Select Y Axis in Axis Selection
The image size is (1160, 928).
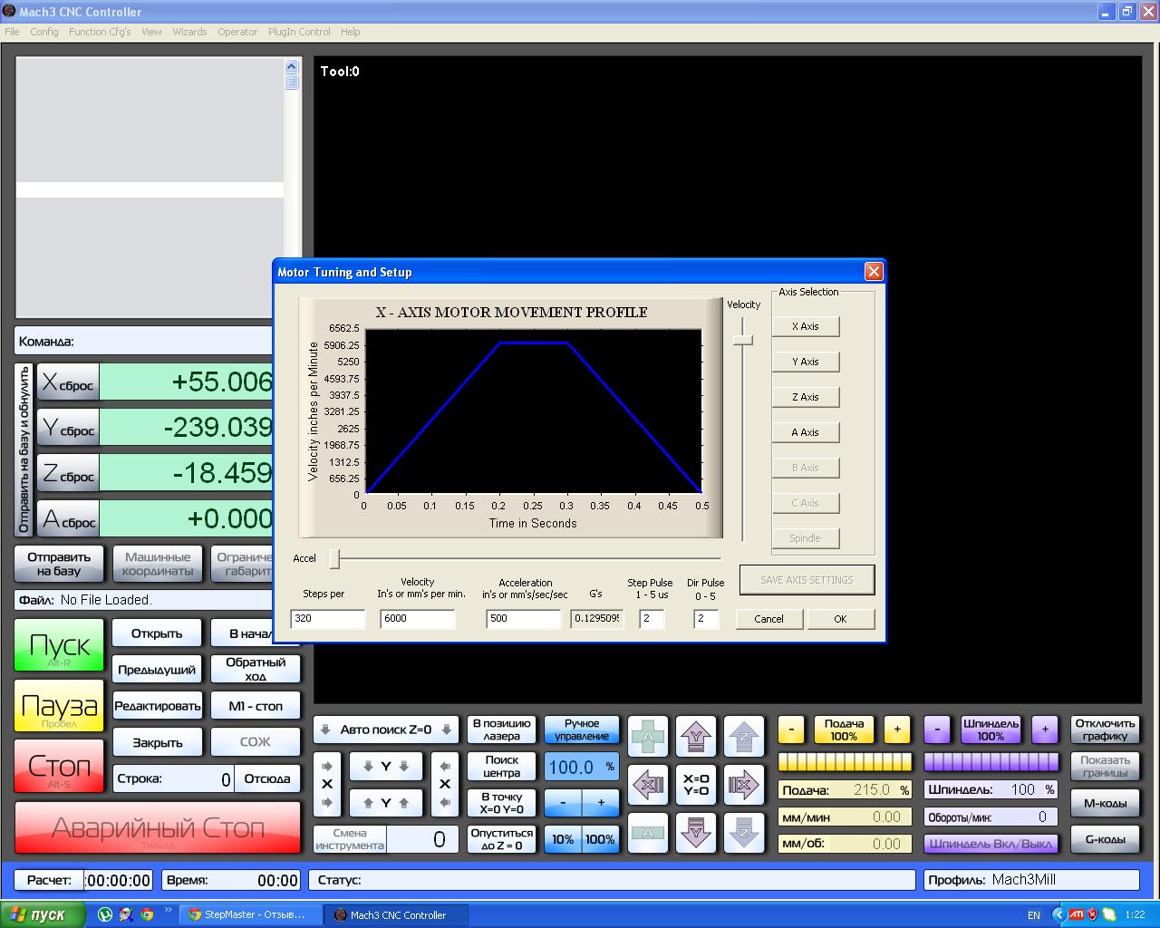[806, 362]
